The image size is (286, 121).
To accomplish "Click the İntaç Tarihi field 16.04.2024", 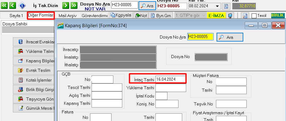I will click(x=170, y=79).
